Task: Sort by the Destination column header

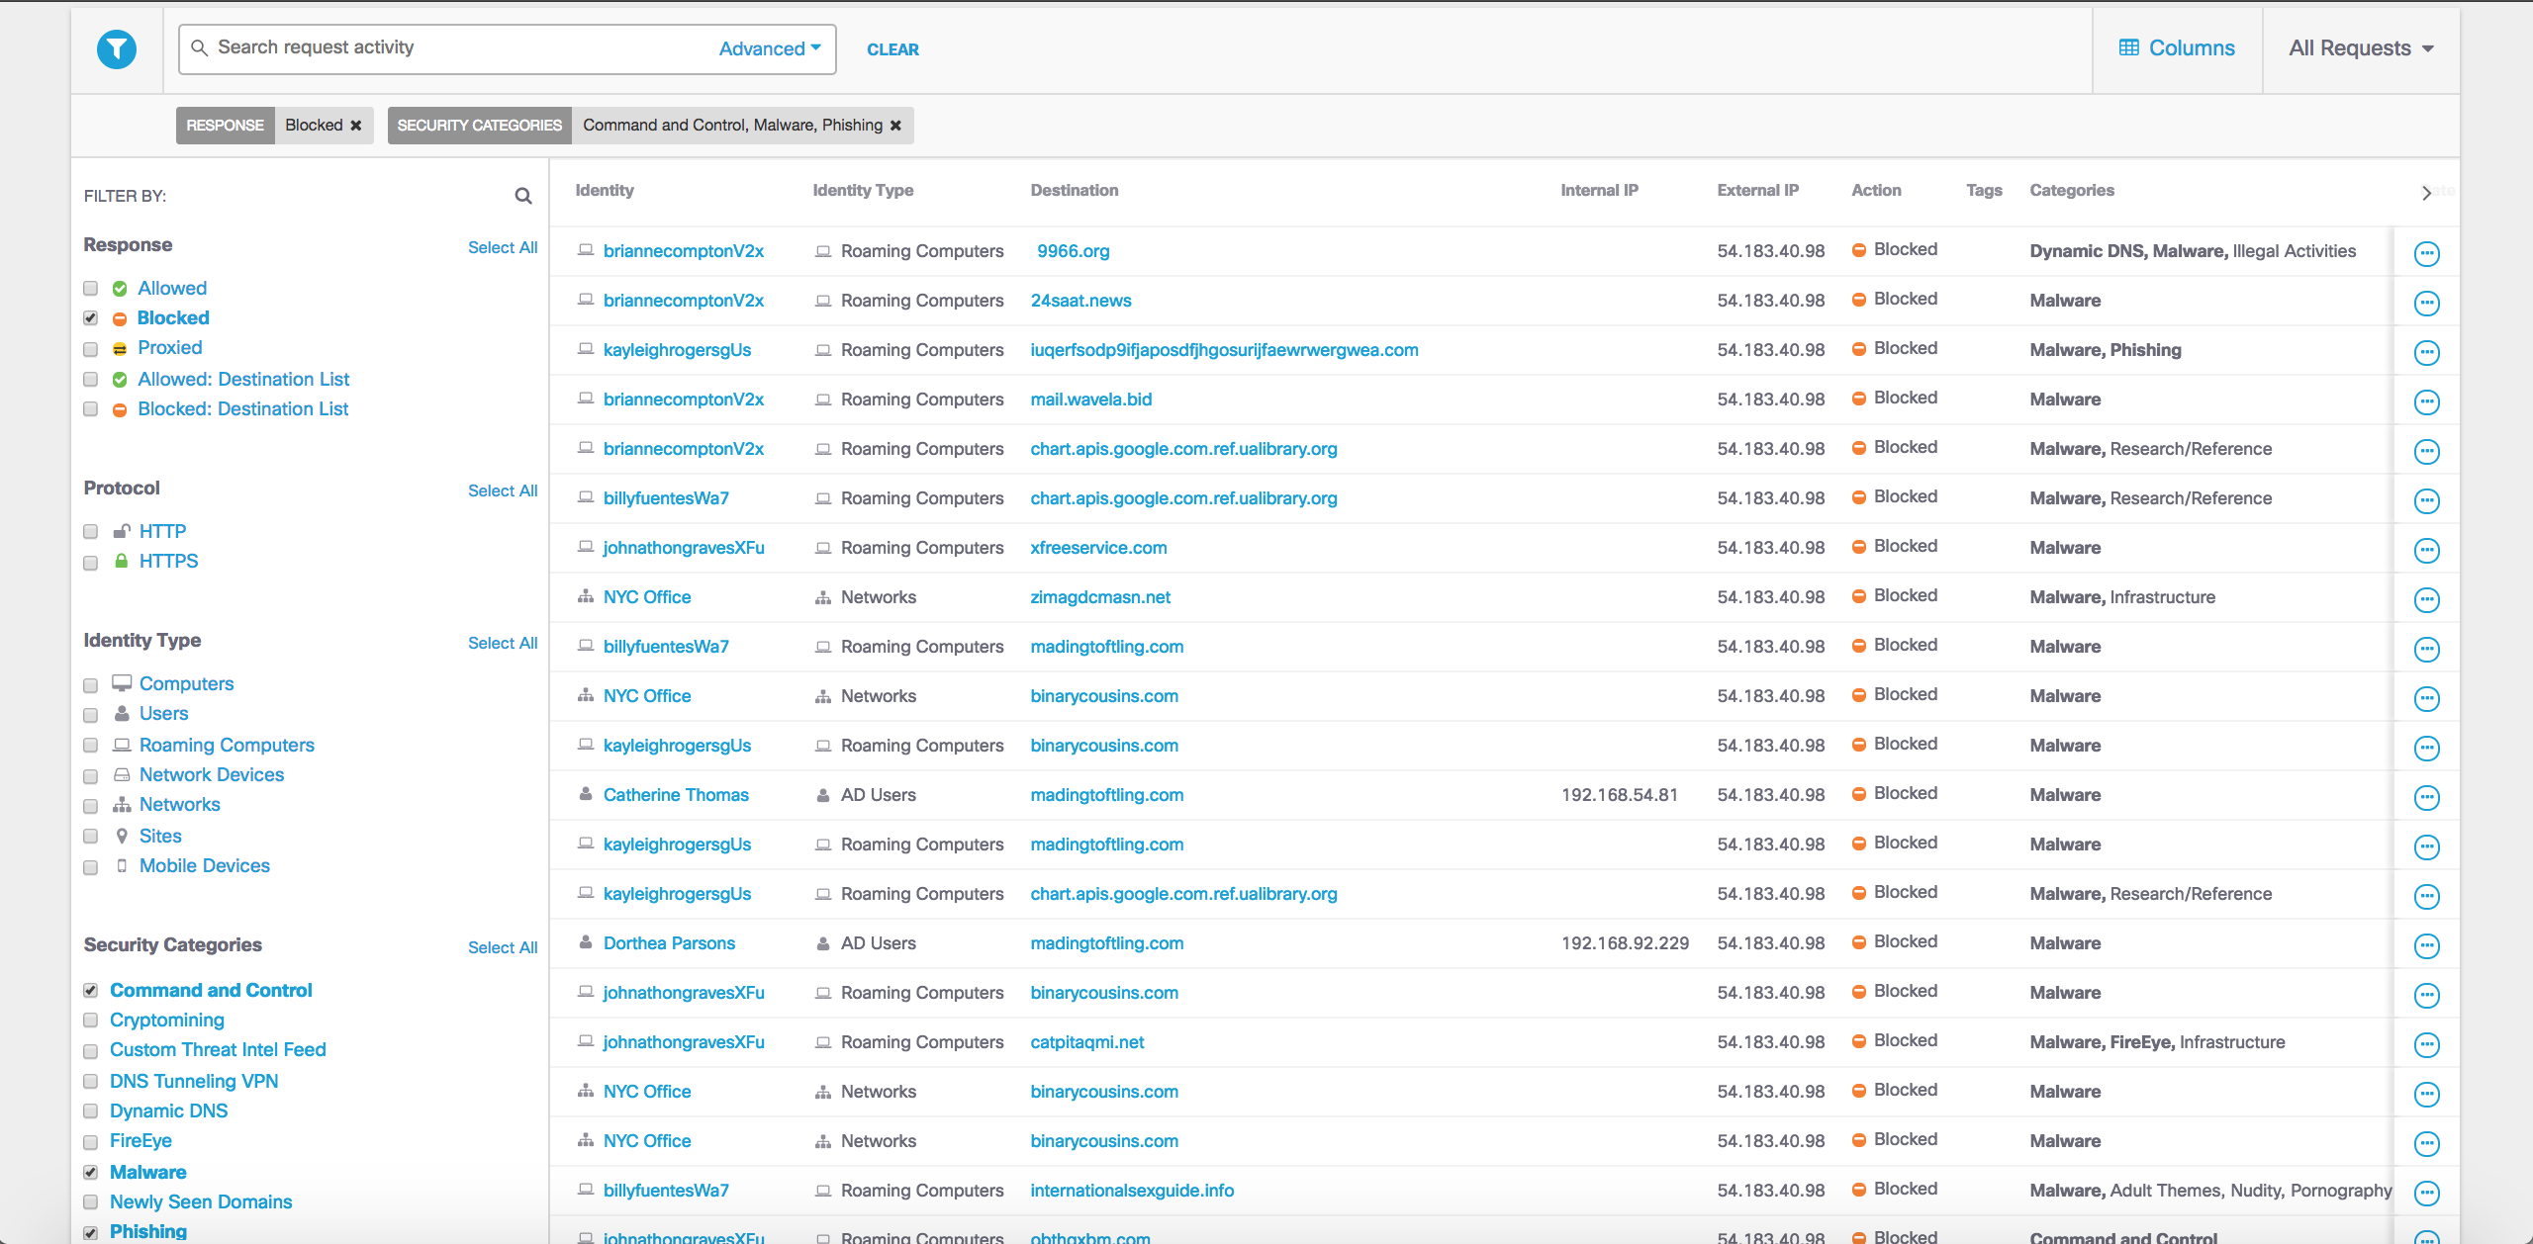Action: click(x=1074, y=190)
